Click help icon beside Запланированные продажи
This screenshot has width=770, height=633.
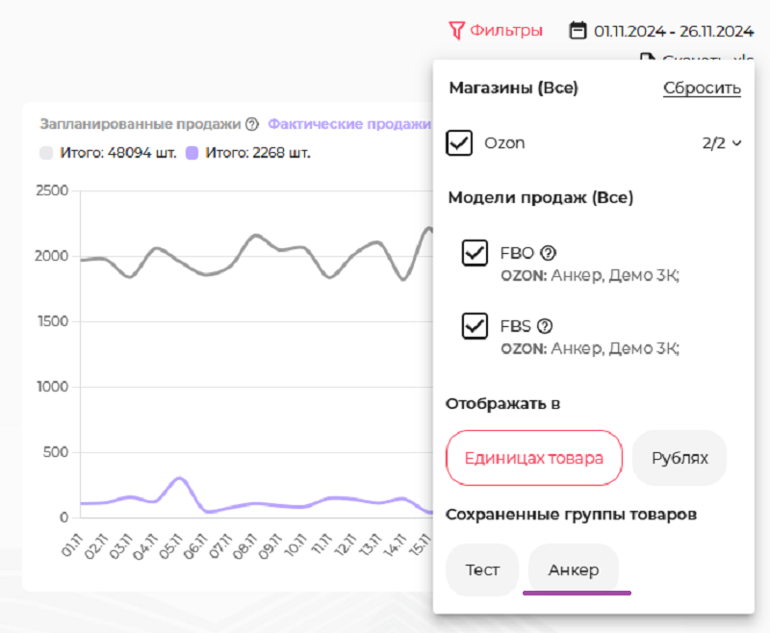pos(252,124)
